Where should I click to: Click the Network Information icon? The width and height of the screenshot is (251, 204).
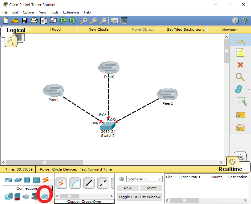[x=235, y=21]
